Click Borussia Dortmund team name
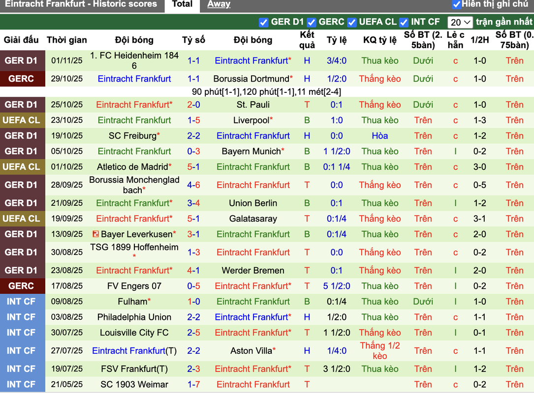The height and width of the screenshot is (393, 534). tap(251, 79)
